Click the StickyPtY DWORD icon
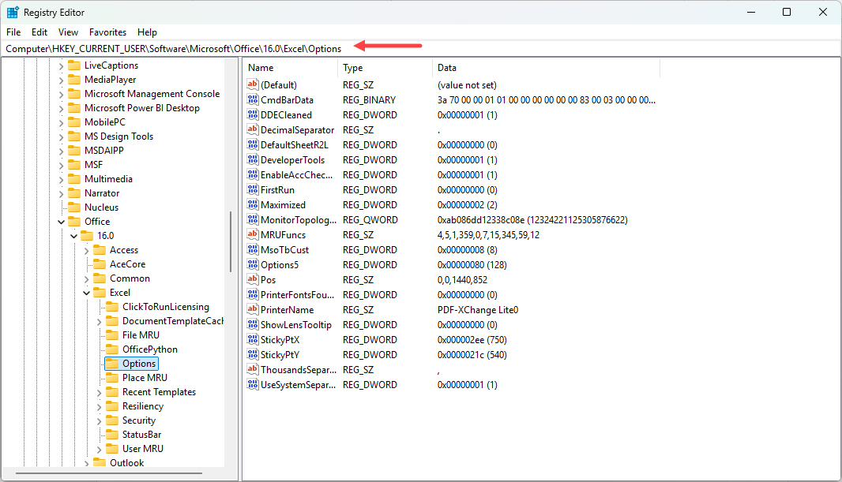This screenshot has height=482, width=842. (253, 354)
